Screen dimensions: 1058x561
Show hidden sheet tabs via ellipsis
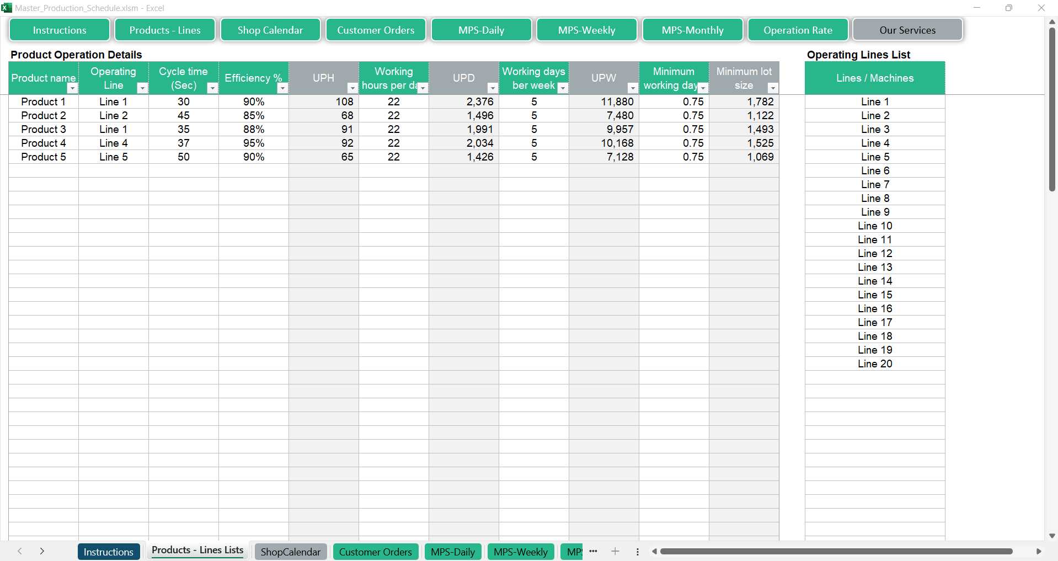[593, 551]
